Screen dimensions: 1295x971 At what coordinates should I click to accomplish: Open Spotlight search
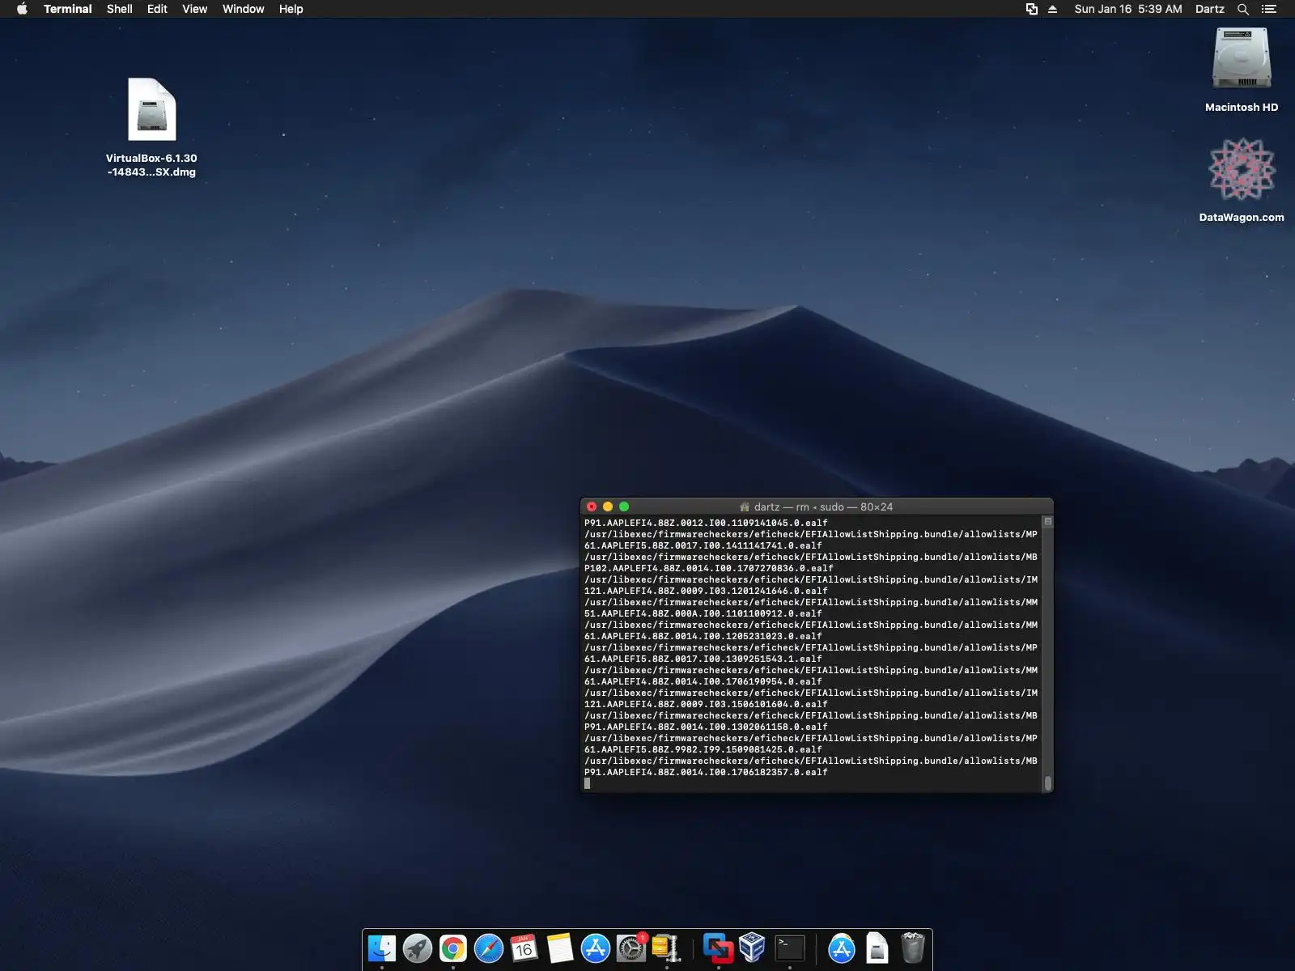click(1243, 9)
